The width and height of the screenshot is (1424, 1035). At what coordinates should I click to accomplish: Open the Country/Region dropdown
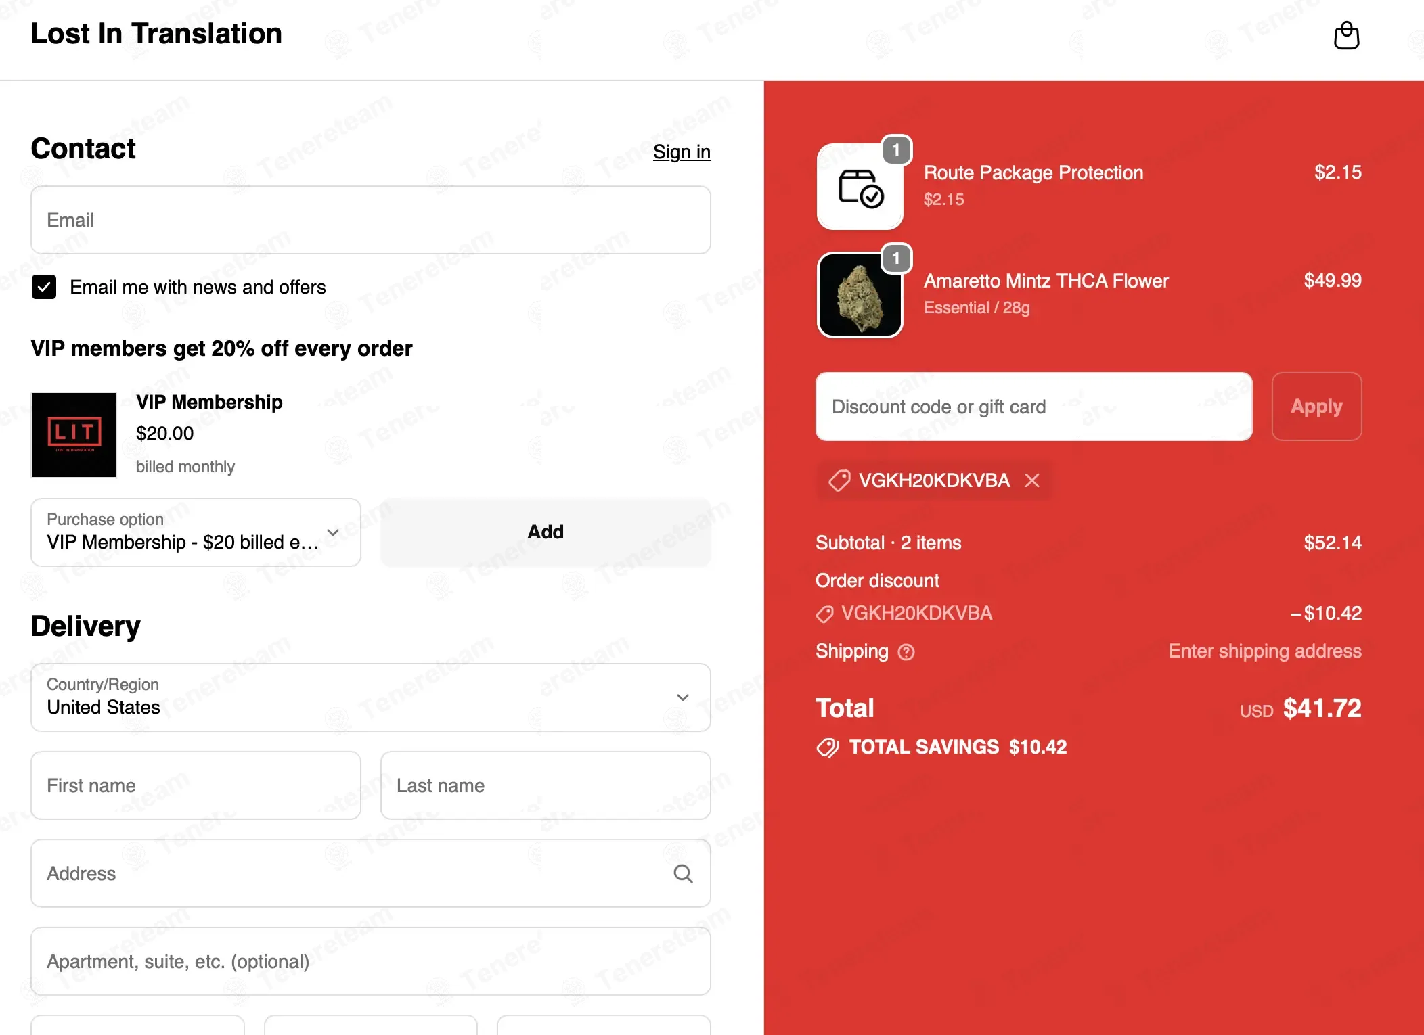pyautogui.click(x=371, y=697)
